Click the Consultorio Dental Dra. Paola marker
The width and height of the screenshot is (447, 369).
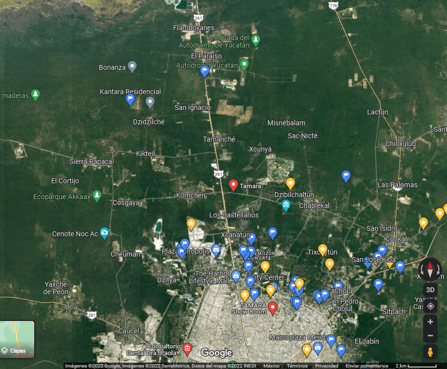point(187,349)
